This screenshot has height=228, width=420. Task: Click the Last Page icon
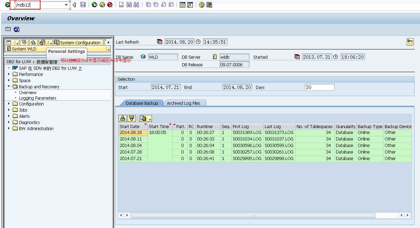(171, 5)
